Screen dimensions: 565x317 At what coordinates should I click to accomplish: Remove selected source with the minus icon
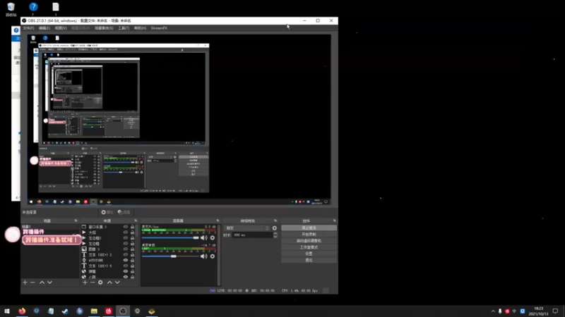coord(93,282)
